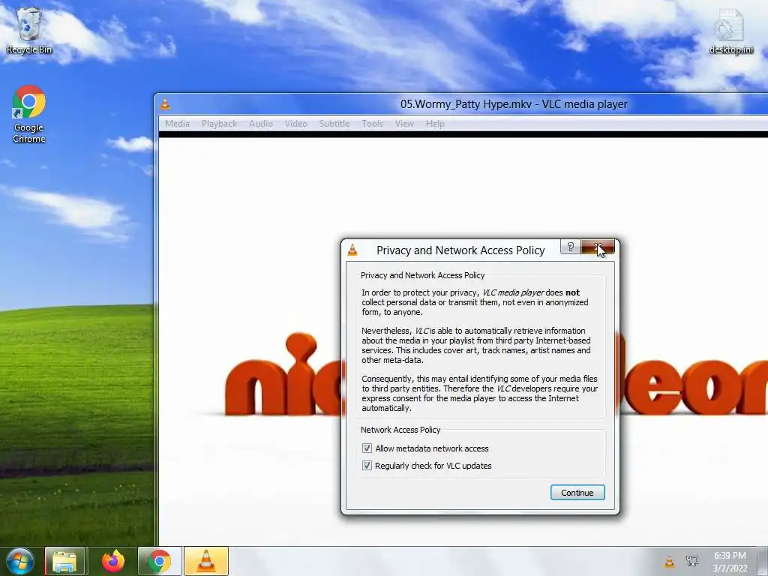Open the Tools menu in VLC
This screenshot has width=768, height=576.
pos(372,124)
